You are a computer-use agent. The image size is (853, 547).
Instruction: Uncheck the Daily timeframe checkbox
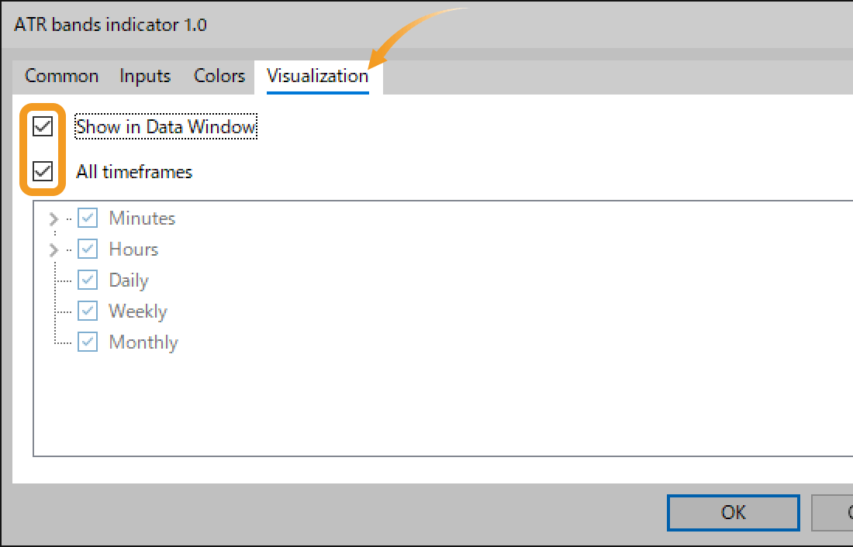click(x=88, y=280)
